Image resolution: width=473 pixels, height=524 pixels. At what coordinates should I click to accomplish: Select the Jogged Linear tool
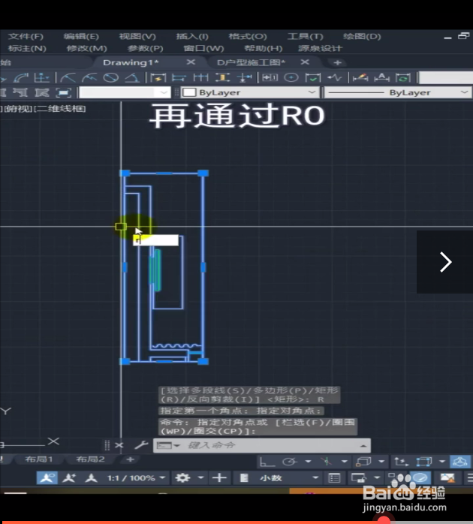pyautogui.click(x=335, y=77)
